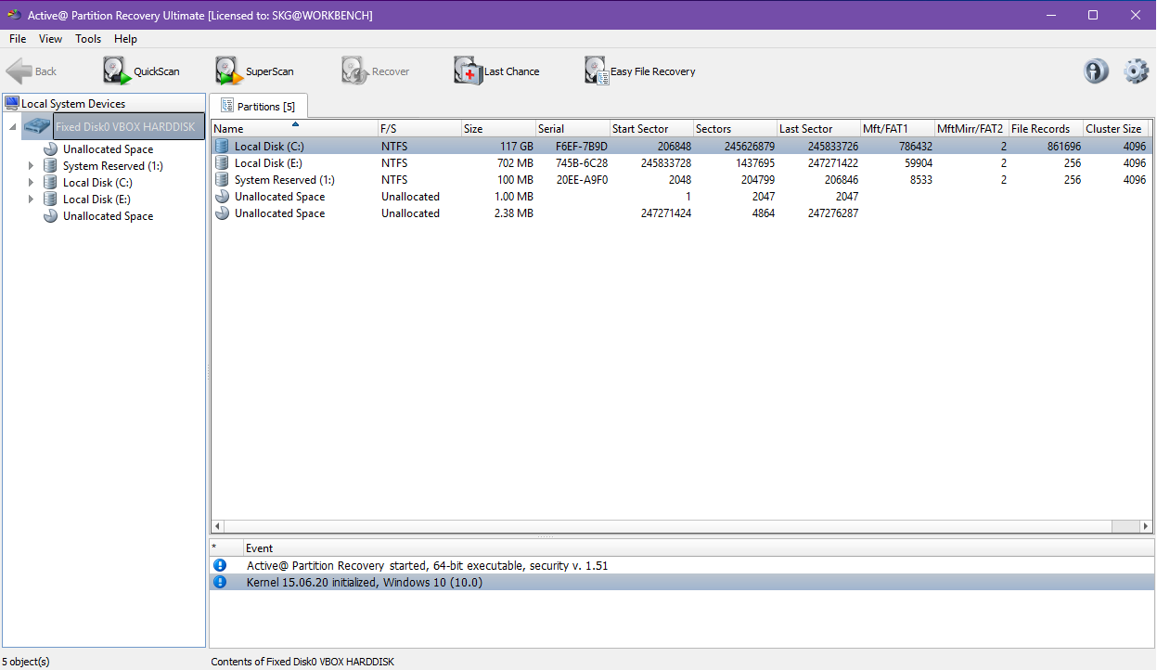1157x670 pixels.
Task: Click 'Contents of Fixed Disk0 VBOX HARDDISK' status text
Action: coord(302,662)
